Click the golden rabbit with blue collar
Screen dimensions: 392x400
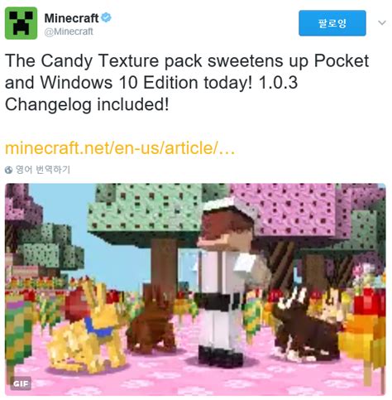click(88, 327)
